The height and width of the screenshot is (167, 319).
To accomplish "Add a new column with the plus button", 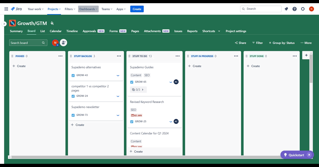I will coord(306,55).
